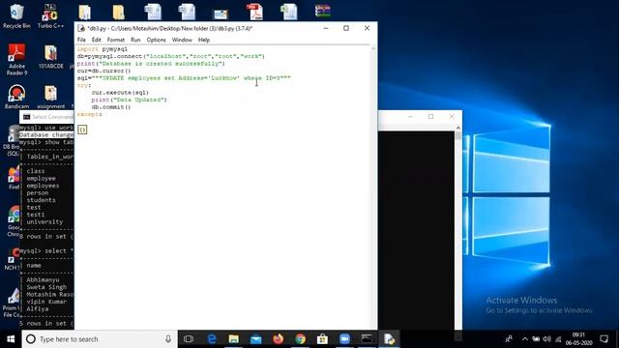
Task: Click the microphone icon in search box
Action: click(x=168, y=339)
